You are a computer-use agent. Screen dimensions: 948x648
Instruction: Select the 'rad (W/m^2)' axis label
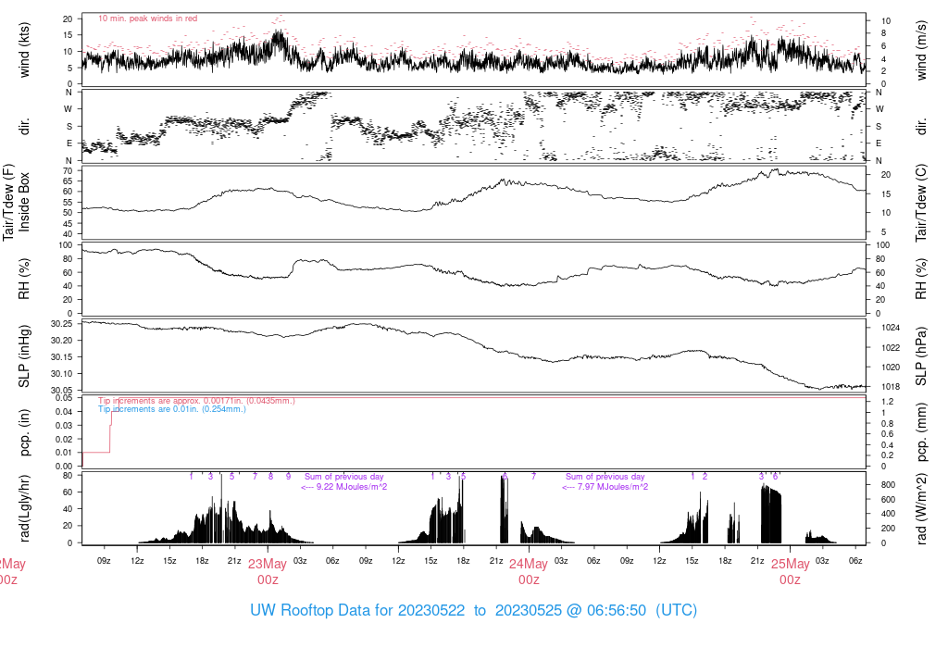point(921,509)
